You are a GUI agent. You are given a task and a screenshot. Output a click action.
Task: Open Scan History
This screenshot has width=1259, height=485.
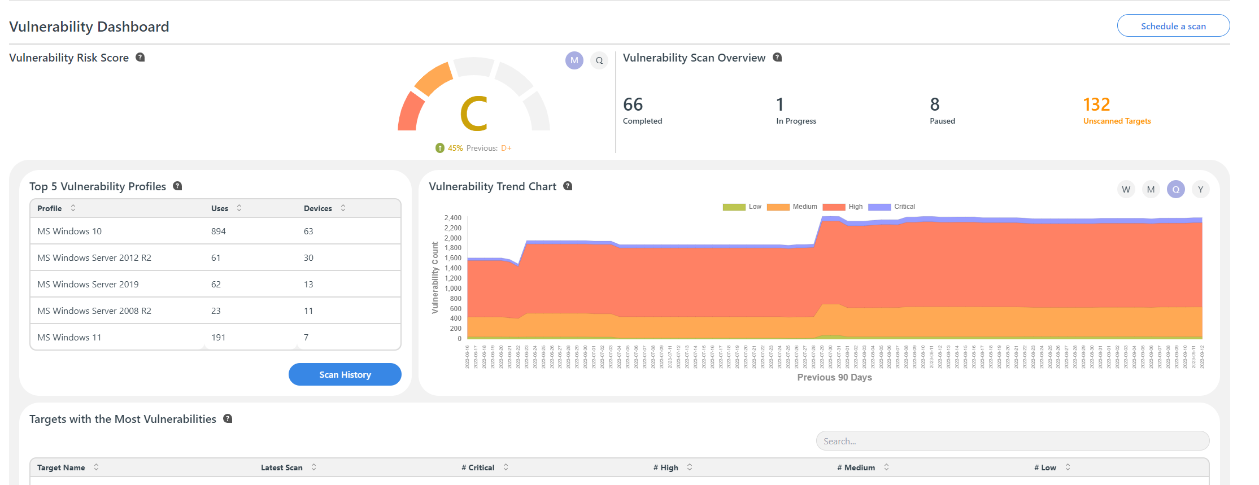345,374
